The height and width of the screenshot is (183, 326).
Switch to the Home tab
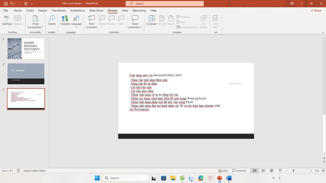[x=18, y=11]
